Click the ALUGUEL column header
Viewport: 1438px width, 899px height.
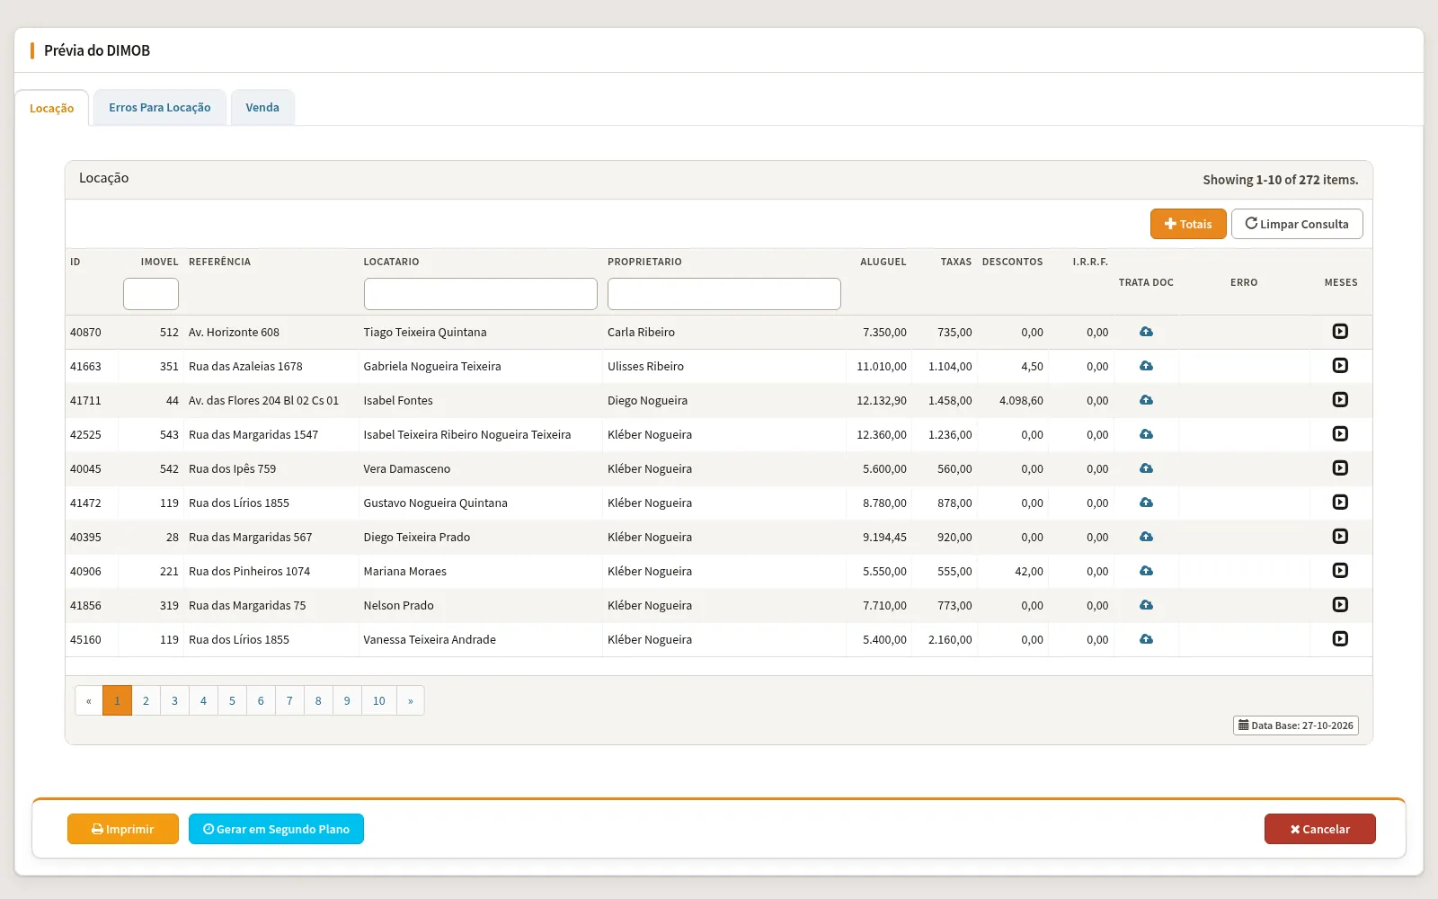coord(883,262)
